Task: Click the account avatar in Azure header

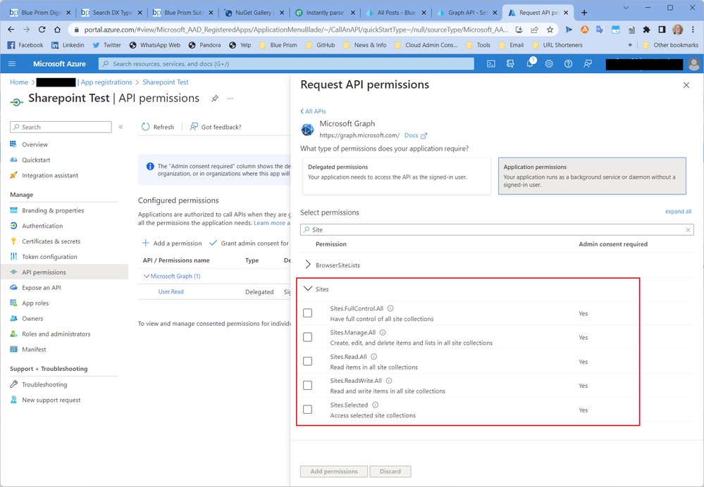Action: point(693,64)
